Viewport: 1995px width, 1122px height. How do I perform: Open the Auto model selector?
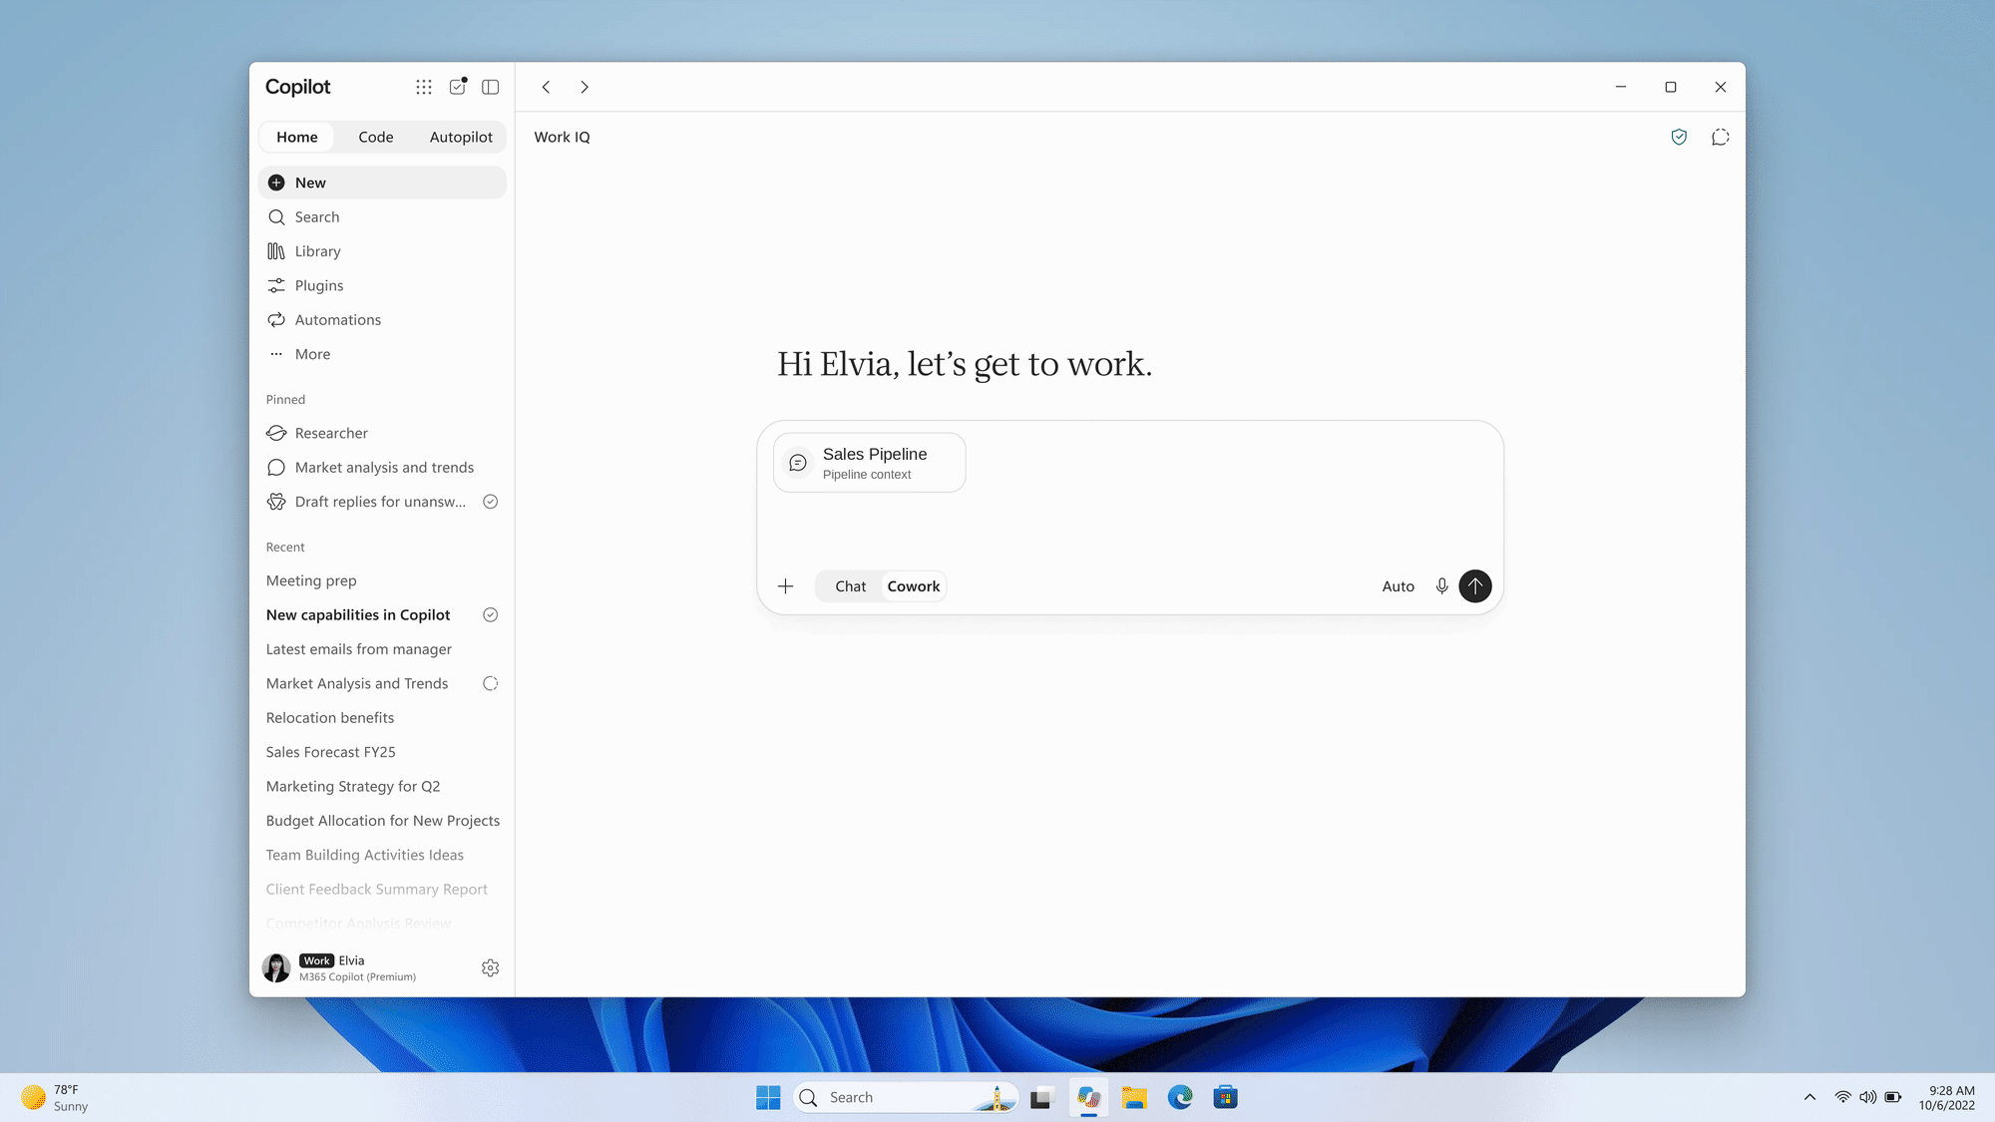pos(1397,586)
